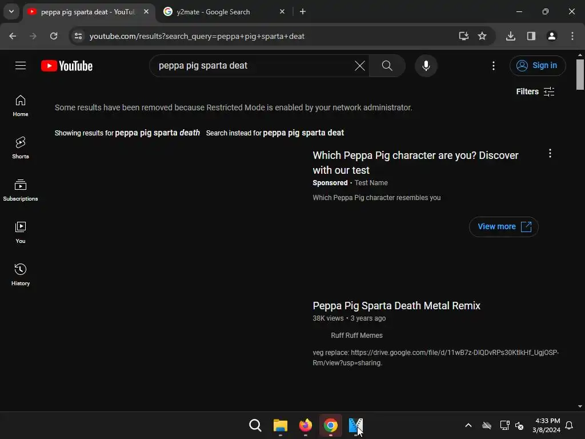The height and width of the screenshot is (439, 585).
Task: Click corrected query peppa pig sparta death
Action: click(158, 133)
